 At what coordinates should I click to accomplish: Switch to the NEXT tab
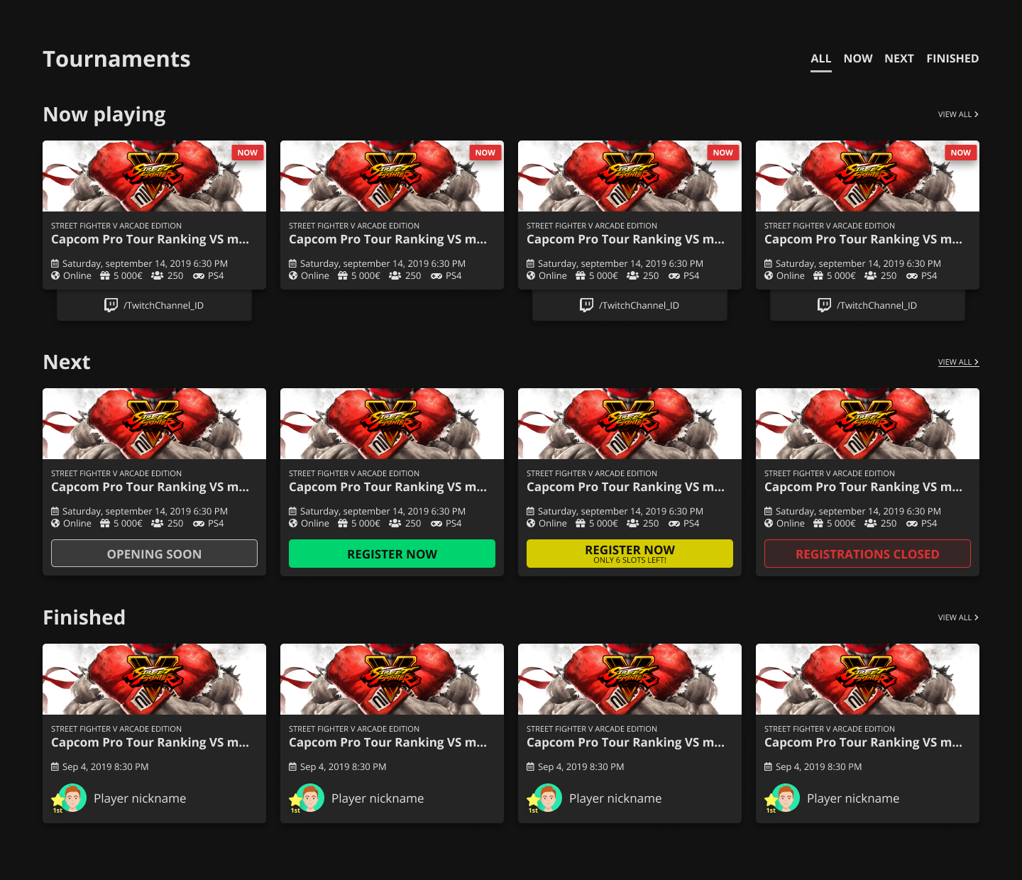pyautogui.click(x=899, y=58)
